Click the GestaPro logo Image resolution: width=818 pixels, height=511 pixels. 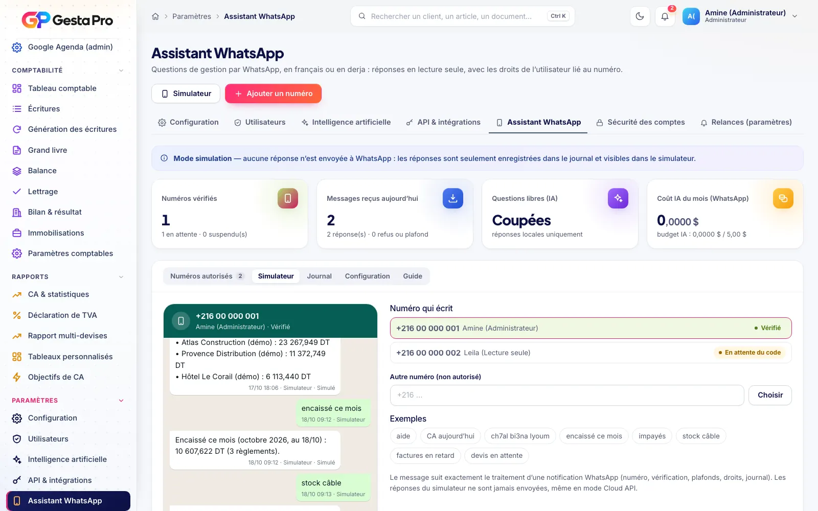(x=67, y=20)
